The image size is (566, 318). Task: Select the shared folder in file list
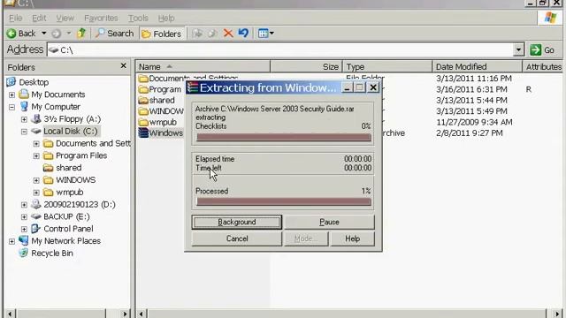[x=157, y=100]
